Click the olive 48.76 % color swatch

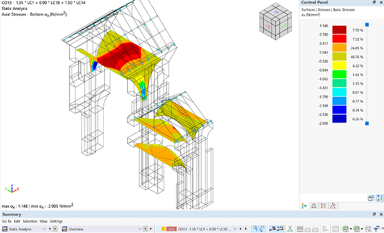(339, 57)
